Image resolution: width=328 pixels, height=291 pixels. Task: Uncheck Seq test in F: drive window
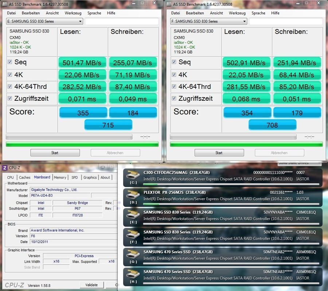[174, 62]
